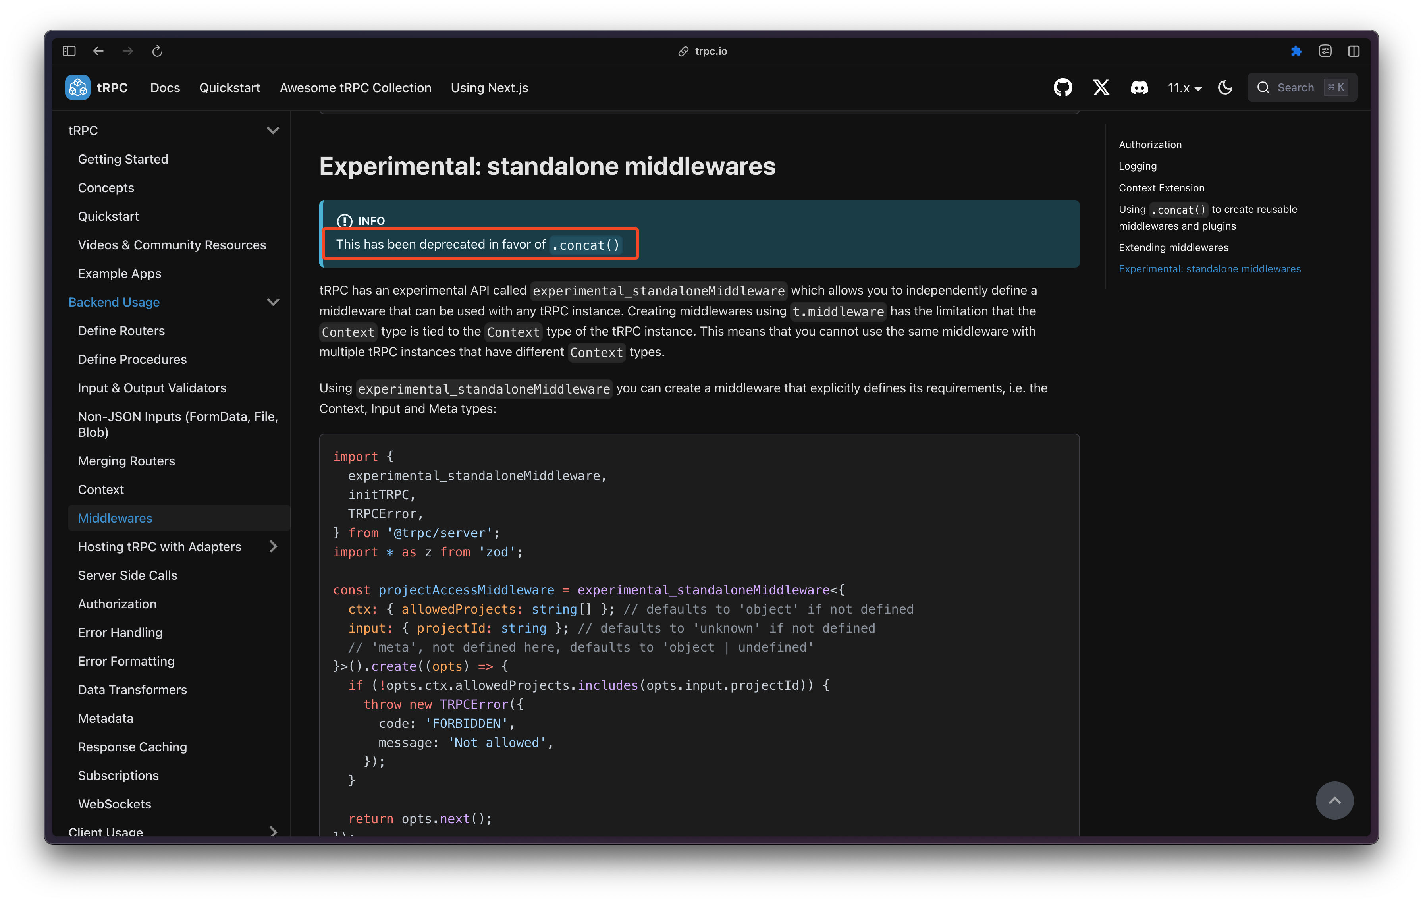Image resolution: width=1423 pixels, height=903 pixels.
Task: Click the browser back arrow
Action: coord(98,51)
